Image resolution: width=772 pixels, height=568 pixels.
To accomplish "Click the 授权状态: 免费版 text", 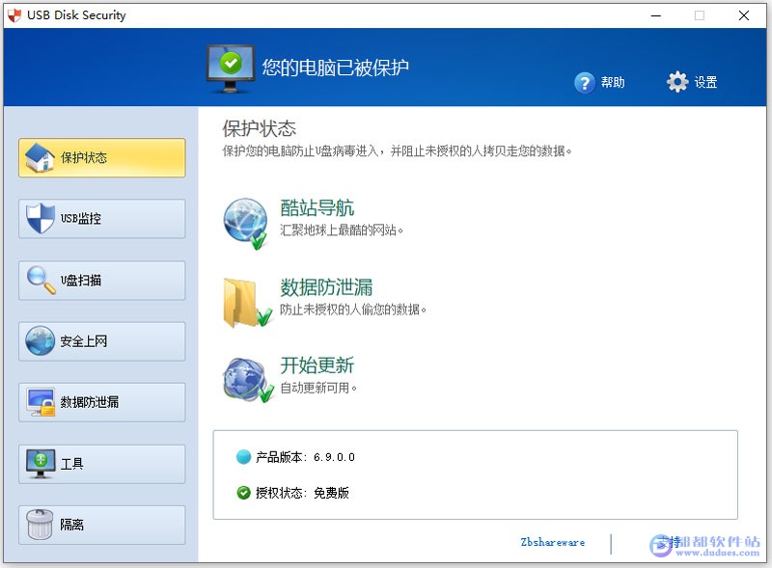I will point(302,493).
